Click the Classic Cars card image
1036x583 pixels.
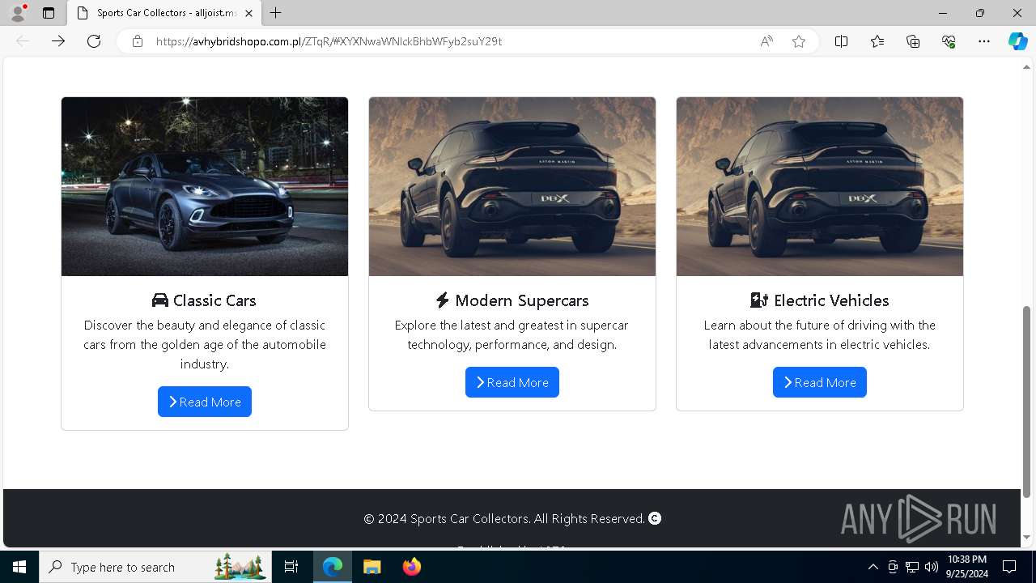(x=205, y=187)
